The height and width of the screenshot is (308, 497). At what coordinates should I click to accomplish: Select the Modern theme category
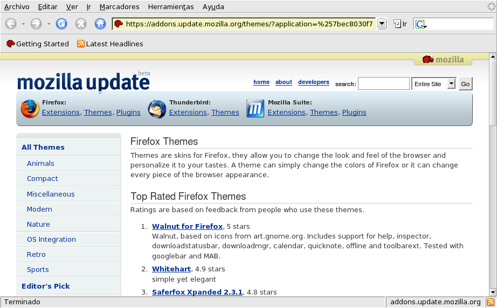40,209
